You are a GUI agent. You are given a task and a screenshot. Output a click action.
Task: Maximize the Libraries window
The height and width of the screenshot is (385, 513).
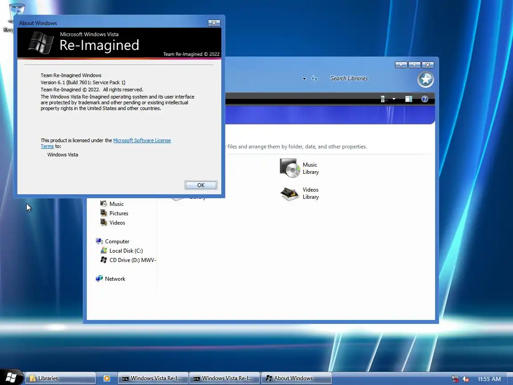tap(415, 65)
